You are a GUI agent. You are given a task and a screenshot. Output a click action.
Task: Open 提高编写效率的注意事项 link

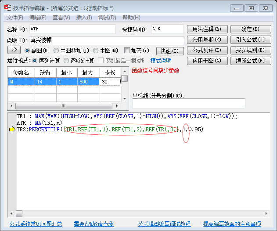[x=232, y=224]
